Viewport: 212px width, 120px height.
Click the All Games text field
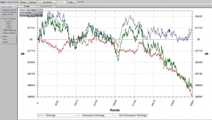point(61,2)
